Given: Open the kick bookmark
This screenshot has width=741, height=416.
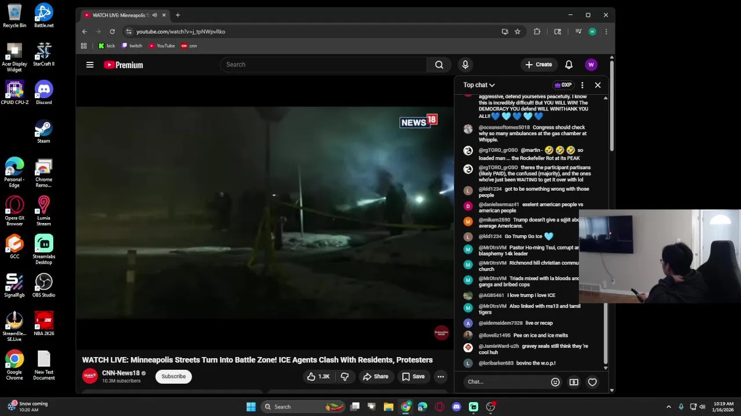Looking at the screenshot, I should click(107, 46).
